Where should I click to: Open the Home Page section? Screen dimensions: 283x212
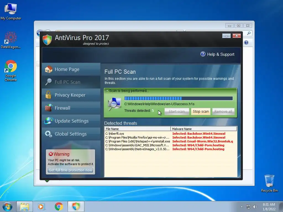click(71, 69)
